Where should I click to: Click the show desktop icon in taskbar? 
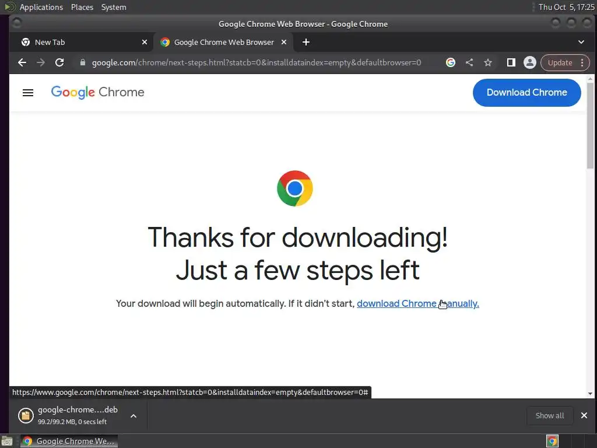7,441
